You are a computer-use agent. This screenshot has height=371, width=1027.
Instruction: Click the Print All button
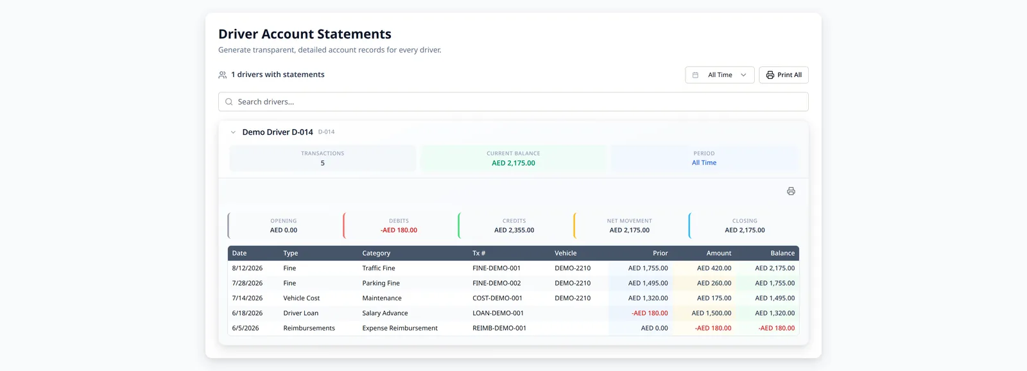pyautogui.click(x=784, y=75)
